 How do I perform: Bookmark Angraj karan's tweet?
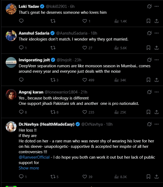148,112
